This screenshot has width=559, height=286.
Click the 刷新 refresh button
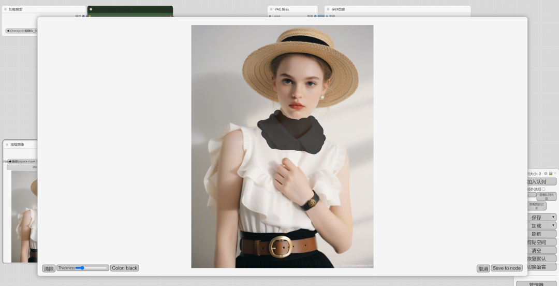point(542,234)
